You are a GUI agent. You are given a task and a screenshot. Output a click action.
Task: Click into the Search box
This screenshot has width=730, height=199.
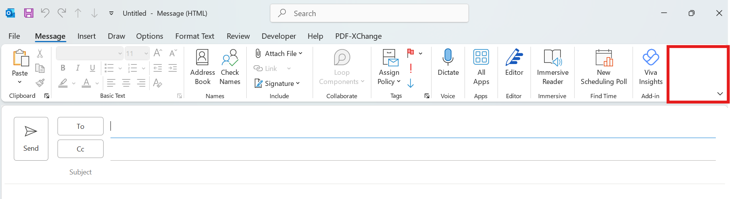(x=369, y=13)
